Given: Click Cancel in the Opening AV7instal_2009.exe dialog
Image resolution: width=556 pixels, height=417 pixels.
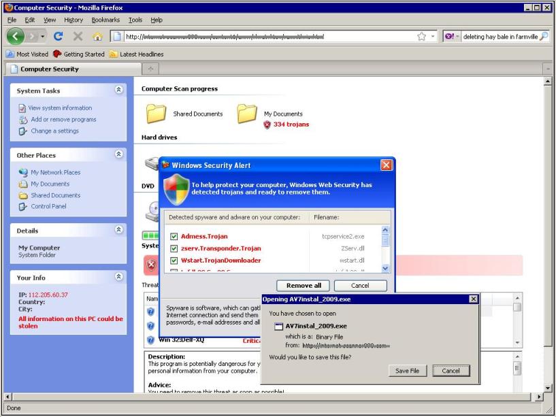Looking at the screenshot, I should click(451, 371).
